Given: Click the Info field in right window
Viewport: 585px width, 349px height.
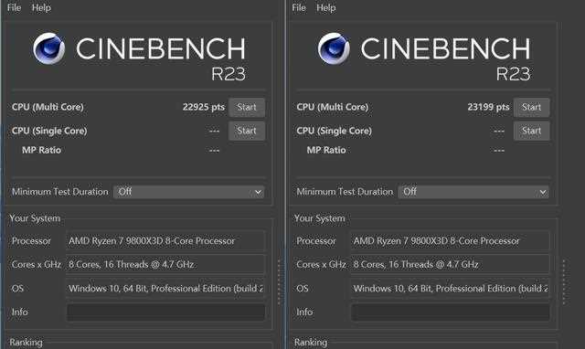Looking at the screenshot, I should pyautogui.click(x=451, y=312).
